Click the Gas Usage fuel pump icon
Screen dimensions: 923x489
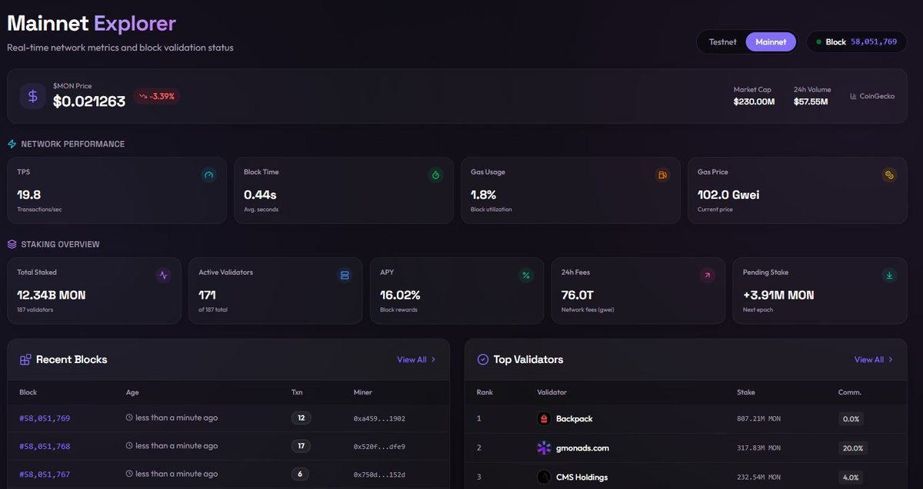(662, 175)
